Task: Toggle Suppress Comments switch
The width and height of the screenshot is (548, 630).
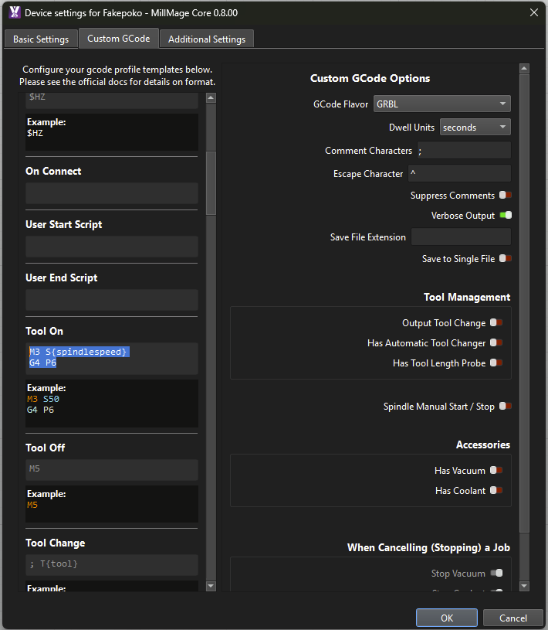Action: tap(505, 196)
